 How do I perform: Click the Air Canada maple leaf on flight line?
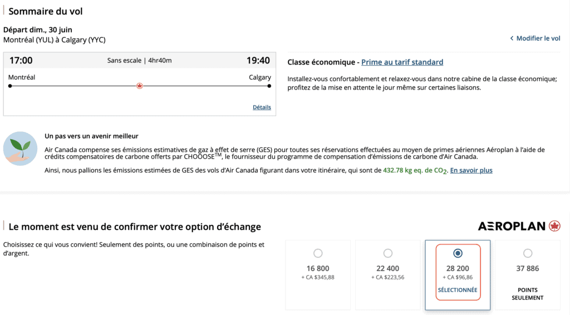point(140,86)
